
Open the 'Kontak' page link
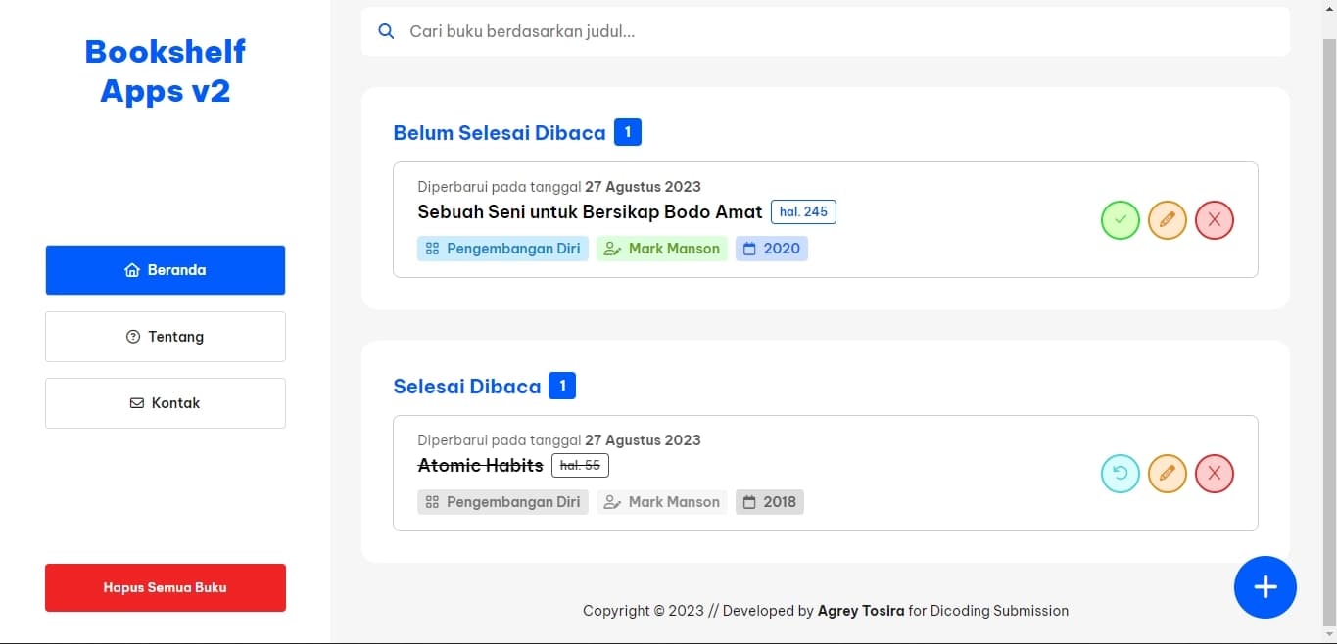(165, 402)
